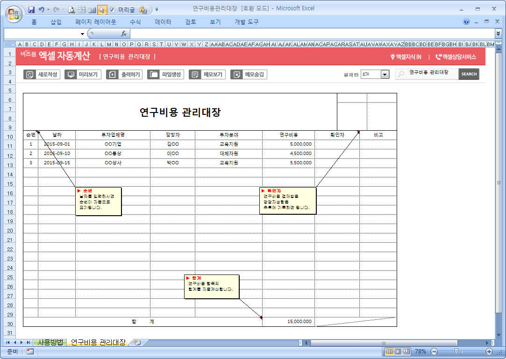The image size is (506, 359).
Task: Select the 15,000,000 total cell
Action: click(288, 322)
